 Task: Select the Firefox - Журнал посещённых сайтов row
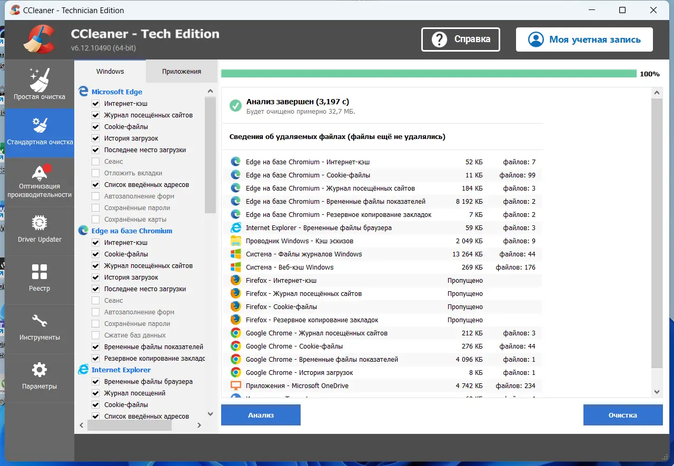click(384, 293)
